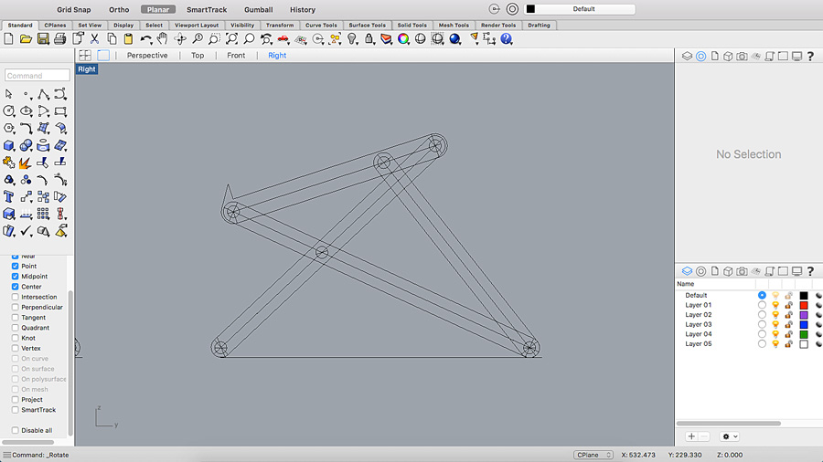This screenshot has height=462, width=823.
Task: Open the camera panel in layers header
Action: pos(742,271)
